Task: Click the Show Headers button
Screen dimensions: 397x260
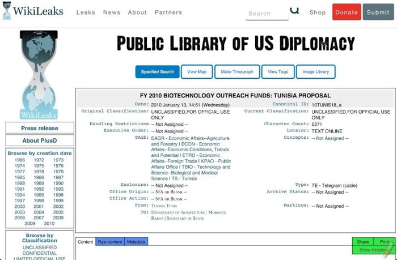Action: coord(373,250)
